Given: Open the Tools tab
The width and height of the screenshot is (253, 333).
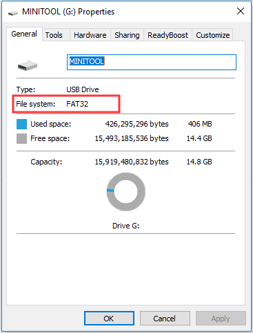Looking at the screenshot, I should coord(54,35).
